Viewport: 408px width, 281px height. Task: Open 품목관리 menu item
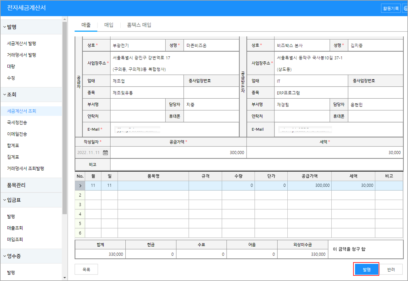click(16, 185)
